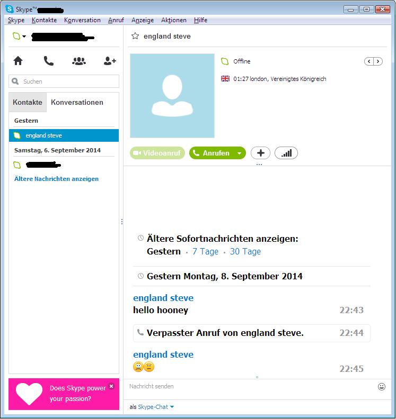Image resolution: width=396 pixels, height=419 pixels.
Task: Click england steve sender name above hello hooney
Action: tap(163, 298)
